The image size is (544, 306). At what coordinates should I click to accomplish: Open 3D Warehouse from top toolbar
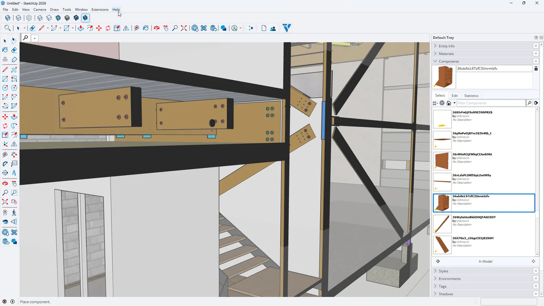pos(195,28)
